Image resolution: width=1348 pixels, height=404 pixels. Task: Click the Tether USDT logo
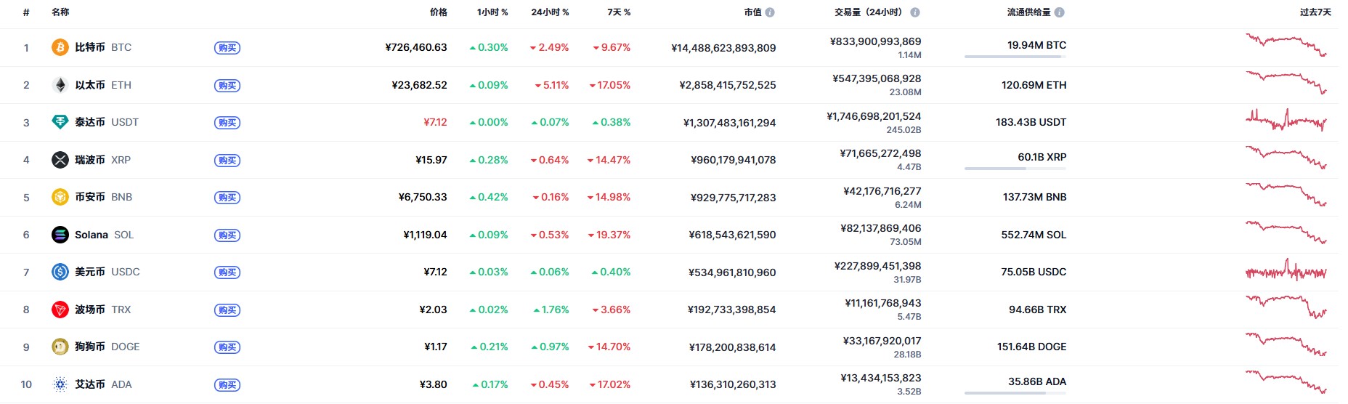[x=60, y=122]
